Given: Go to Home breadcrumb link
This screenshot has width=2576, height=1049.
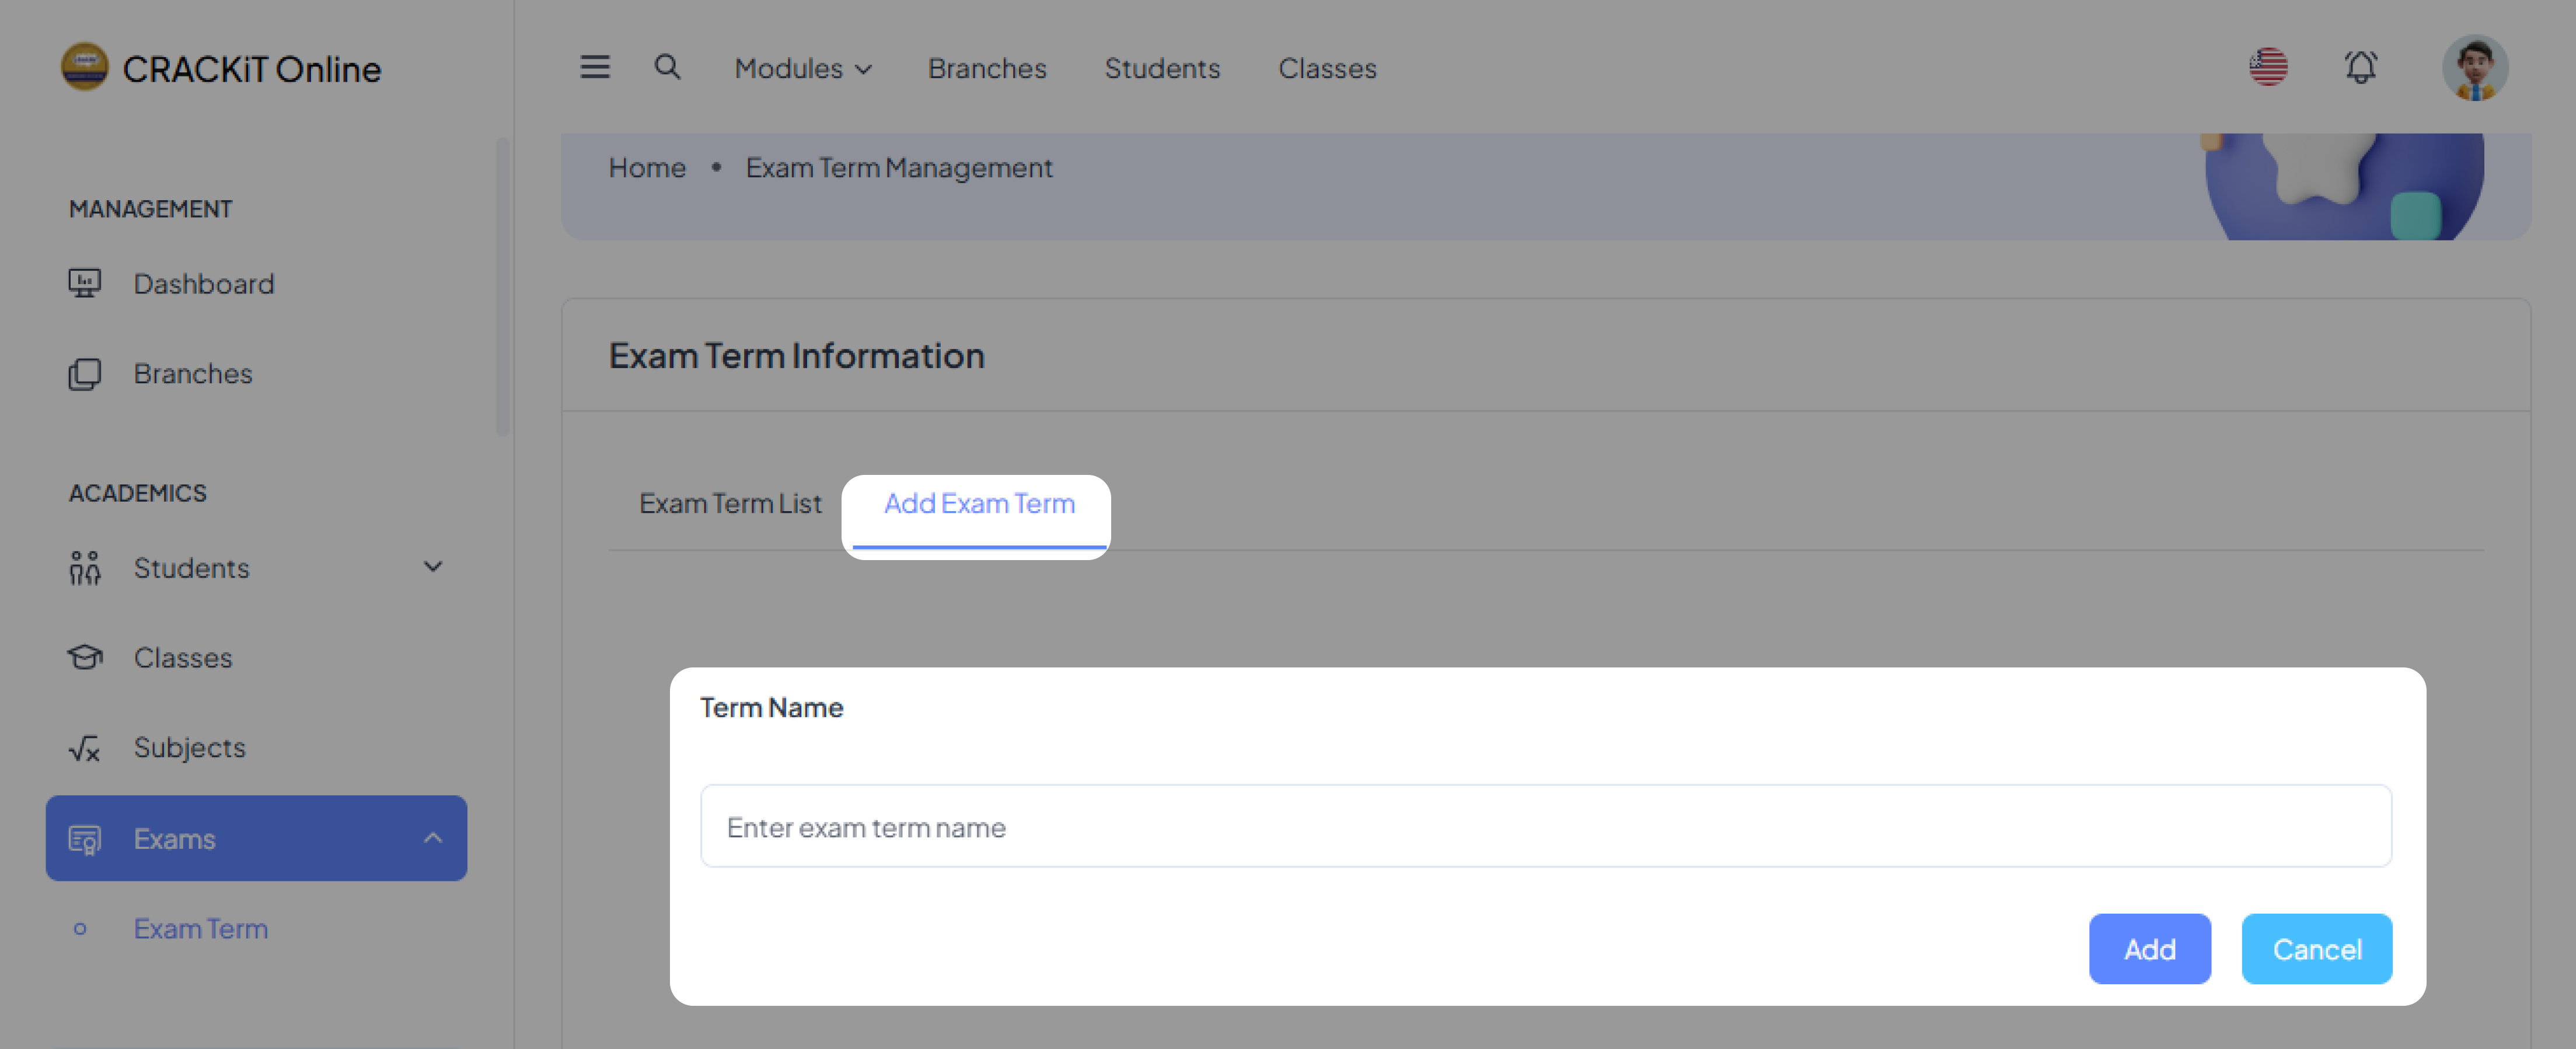Looking at the screenshot, I should point(647,167).
